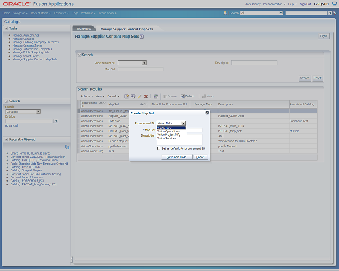The width and height of the screenshot is (339, 271).
Task: Open the Actions menu
Action: click(86, 96)
